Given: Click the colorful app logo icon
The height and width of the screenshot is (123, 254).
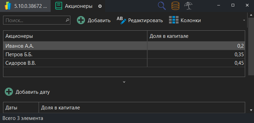Looking at the screenshot, I should coord(7,6).
